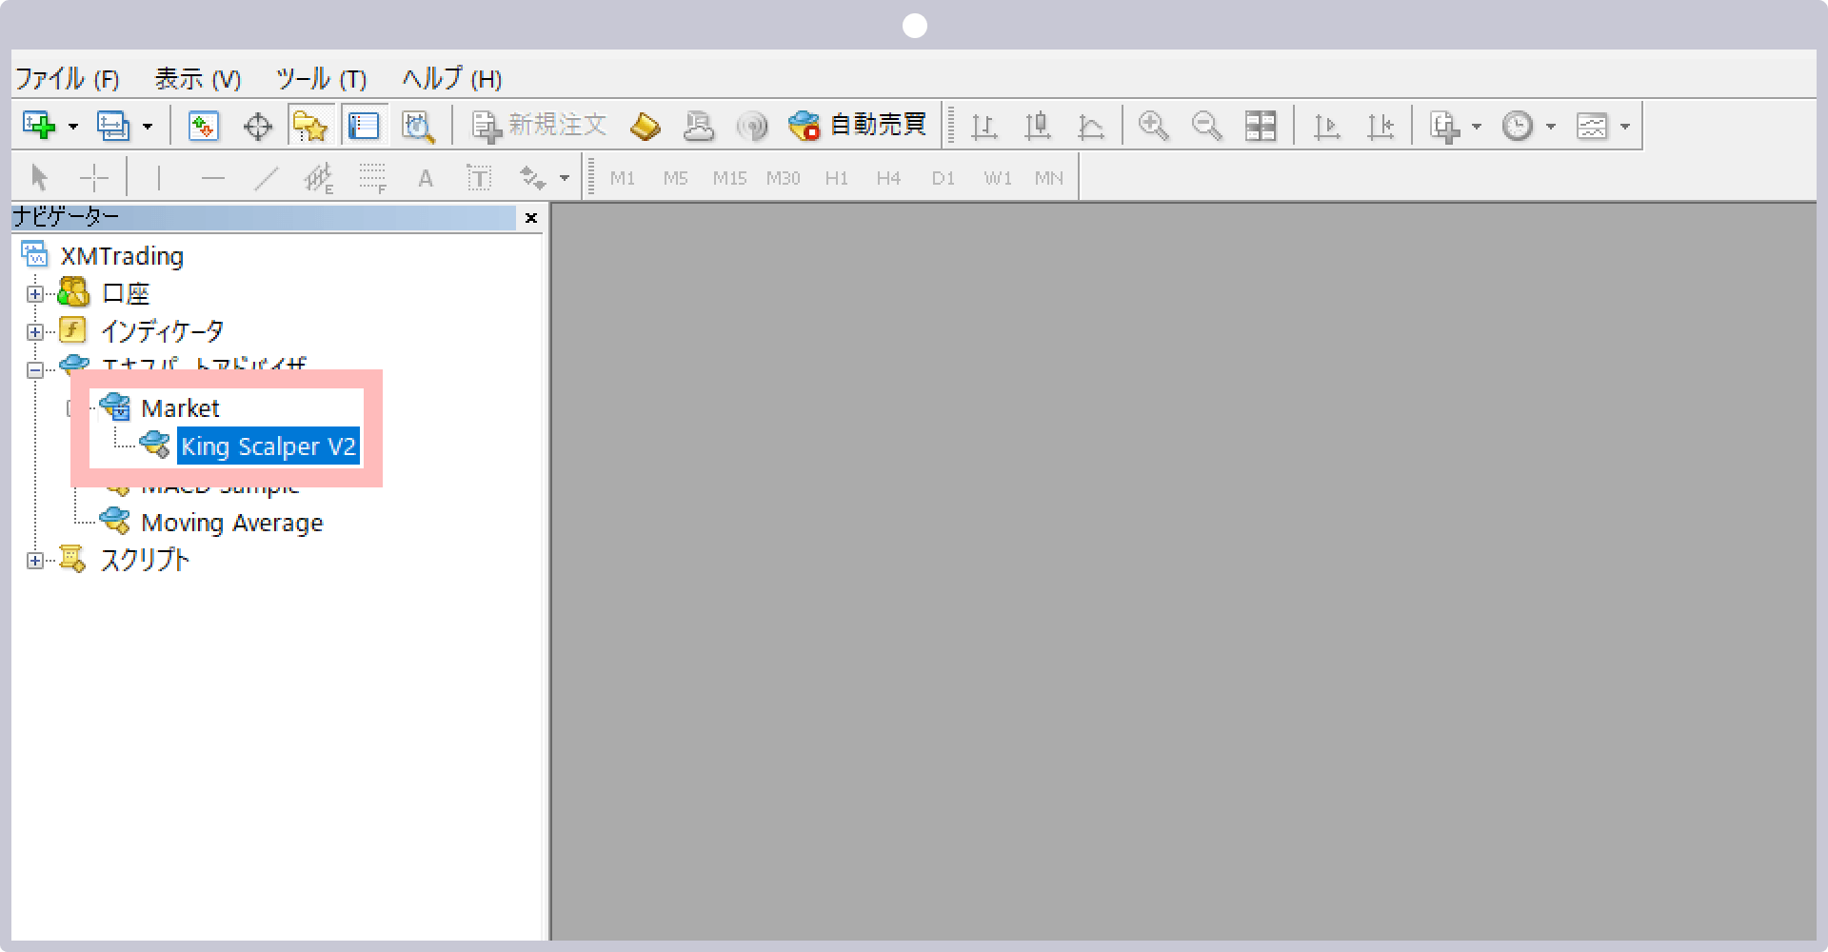Select the King Scalper V2 expert advisor
Screen dimensions: 1828x952
(x=268, y=446)
